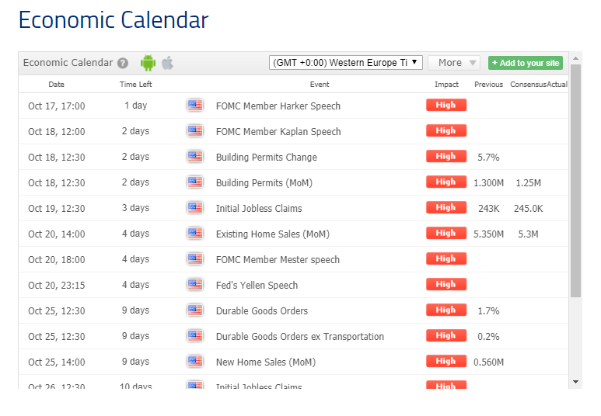Click the US flag beside FOMC Member Harker Speech
This screenshot has height=416, width=601.
click(x=194, y=106)
